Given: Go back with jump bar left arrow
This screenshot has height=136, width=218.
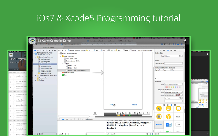Looking at the screenshot, I should click(63, 50).
